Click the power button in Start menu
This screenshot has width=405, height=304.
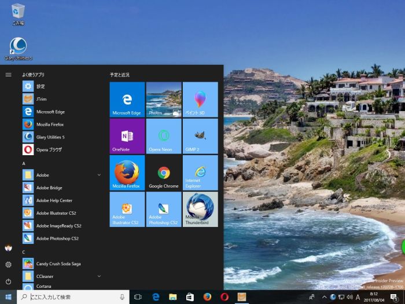coord(8,281)
